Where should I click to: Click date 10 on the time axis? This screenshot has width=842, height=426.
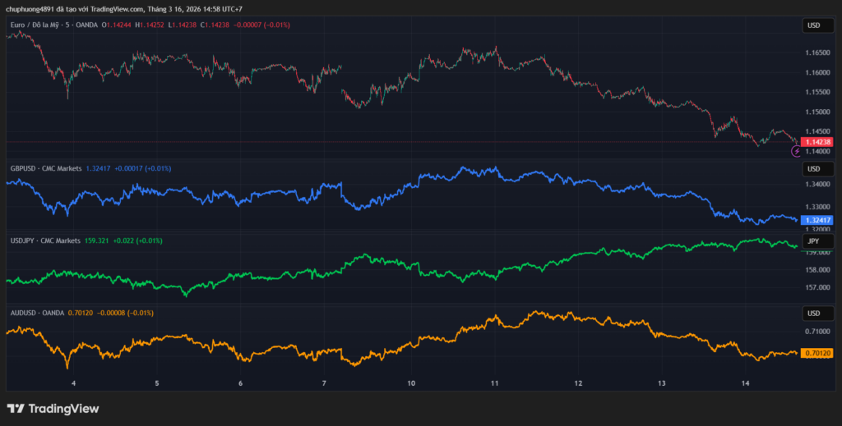[411, 383]
